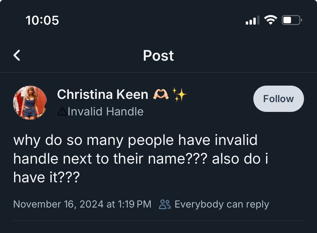Open the Everybody can reply setting

[222, 204]
